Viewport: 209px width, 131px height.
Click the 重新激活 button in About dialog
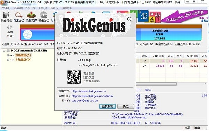107,106
